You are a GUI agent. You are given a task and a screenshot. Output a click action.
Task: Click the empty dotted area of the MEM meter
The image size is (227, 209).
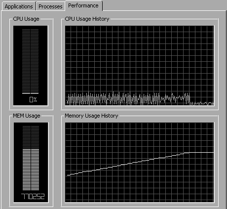click(31, 137)
